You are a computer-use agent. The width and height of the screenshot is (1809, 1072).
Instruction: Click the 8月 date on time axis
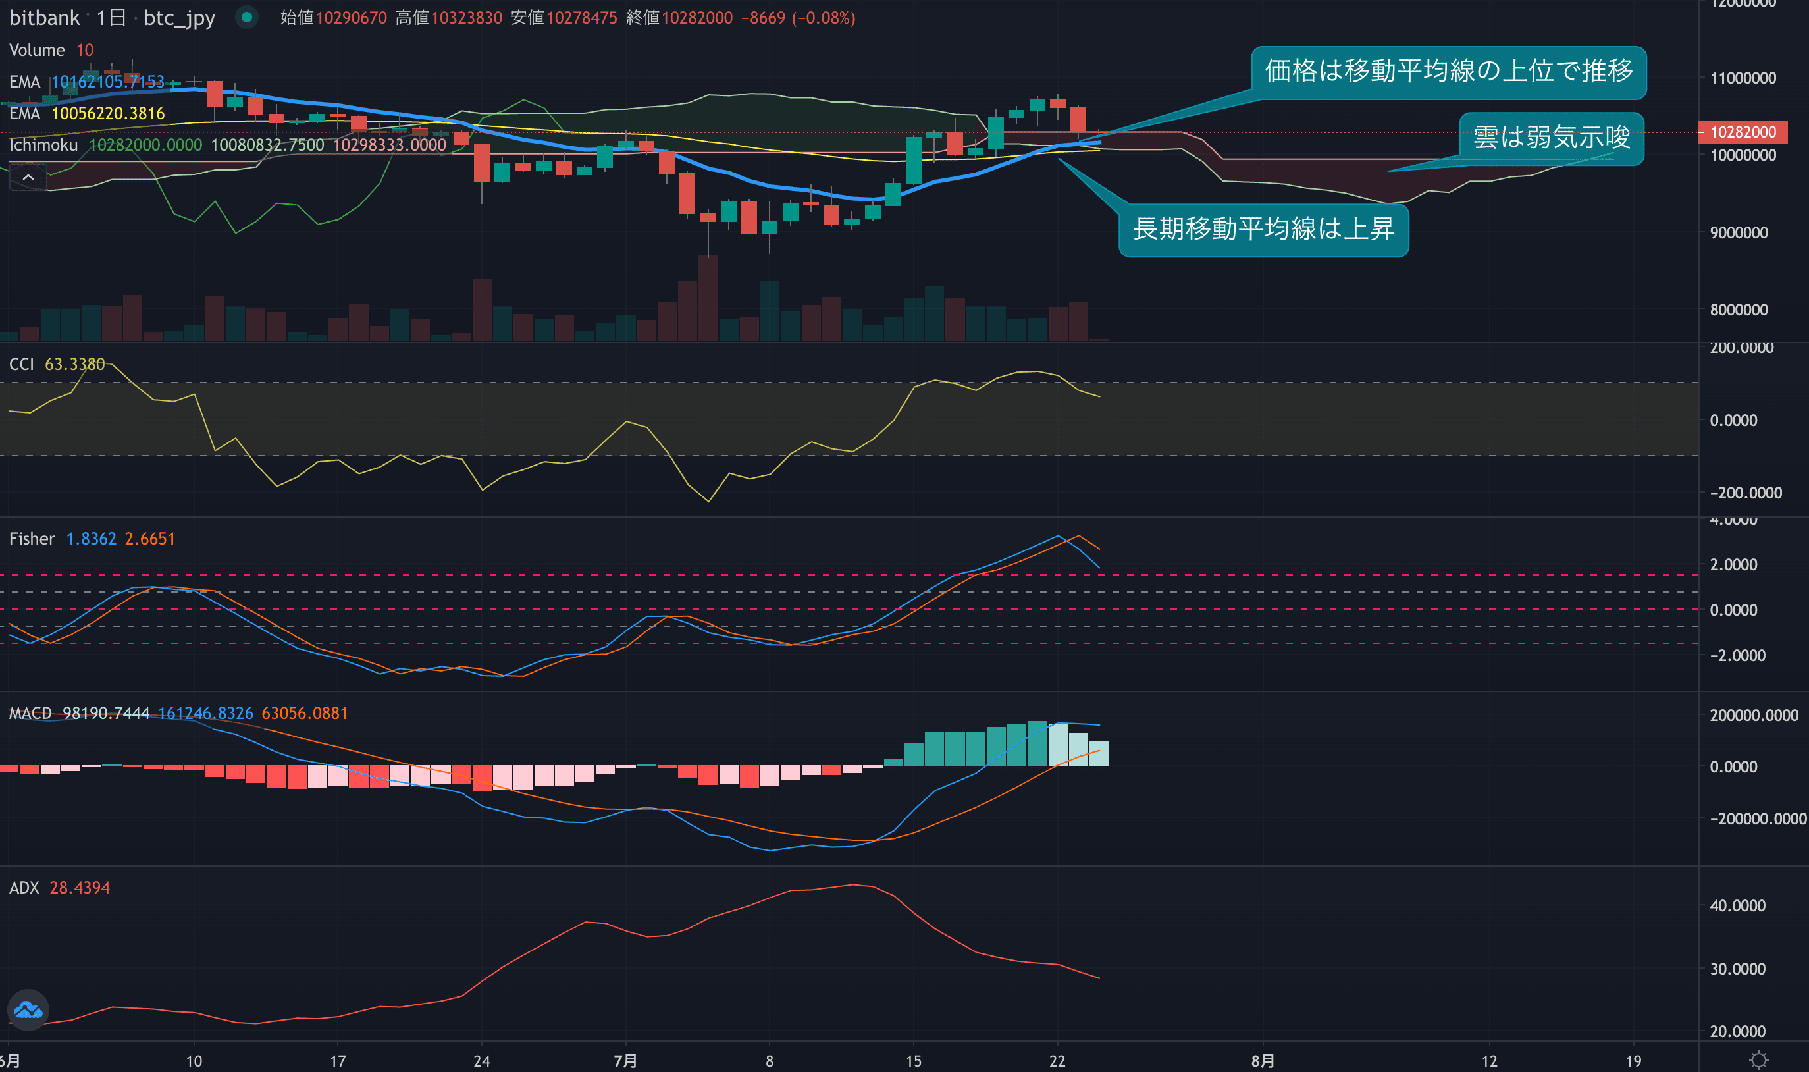coord(1263,1060)
